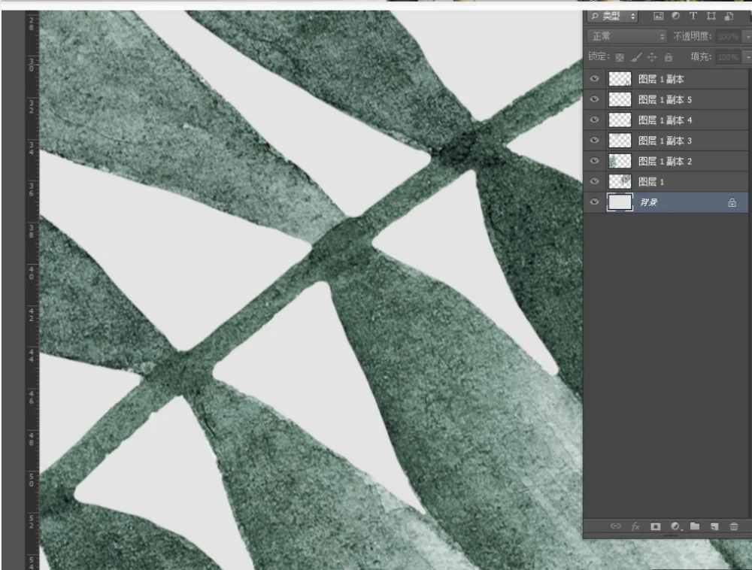The width and height of the screenshot is (752, 570).
Task: Open the 不透明度 opacity arrow
Action: (747, 36)
